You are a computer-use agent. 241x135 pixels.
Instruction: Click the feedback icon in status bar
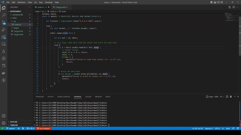tap(233, 128)
